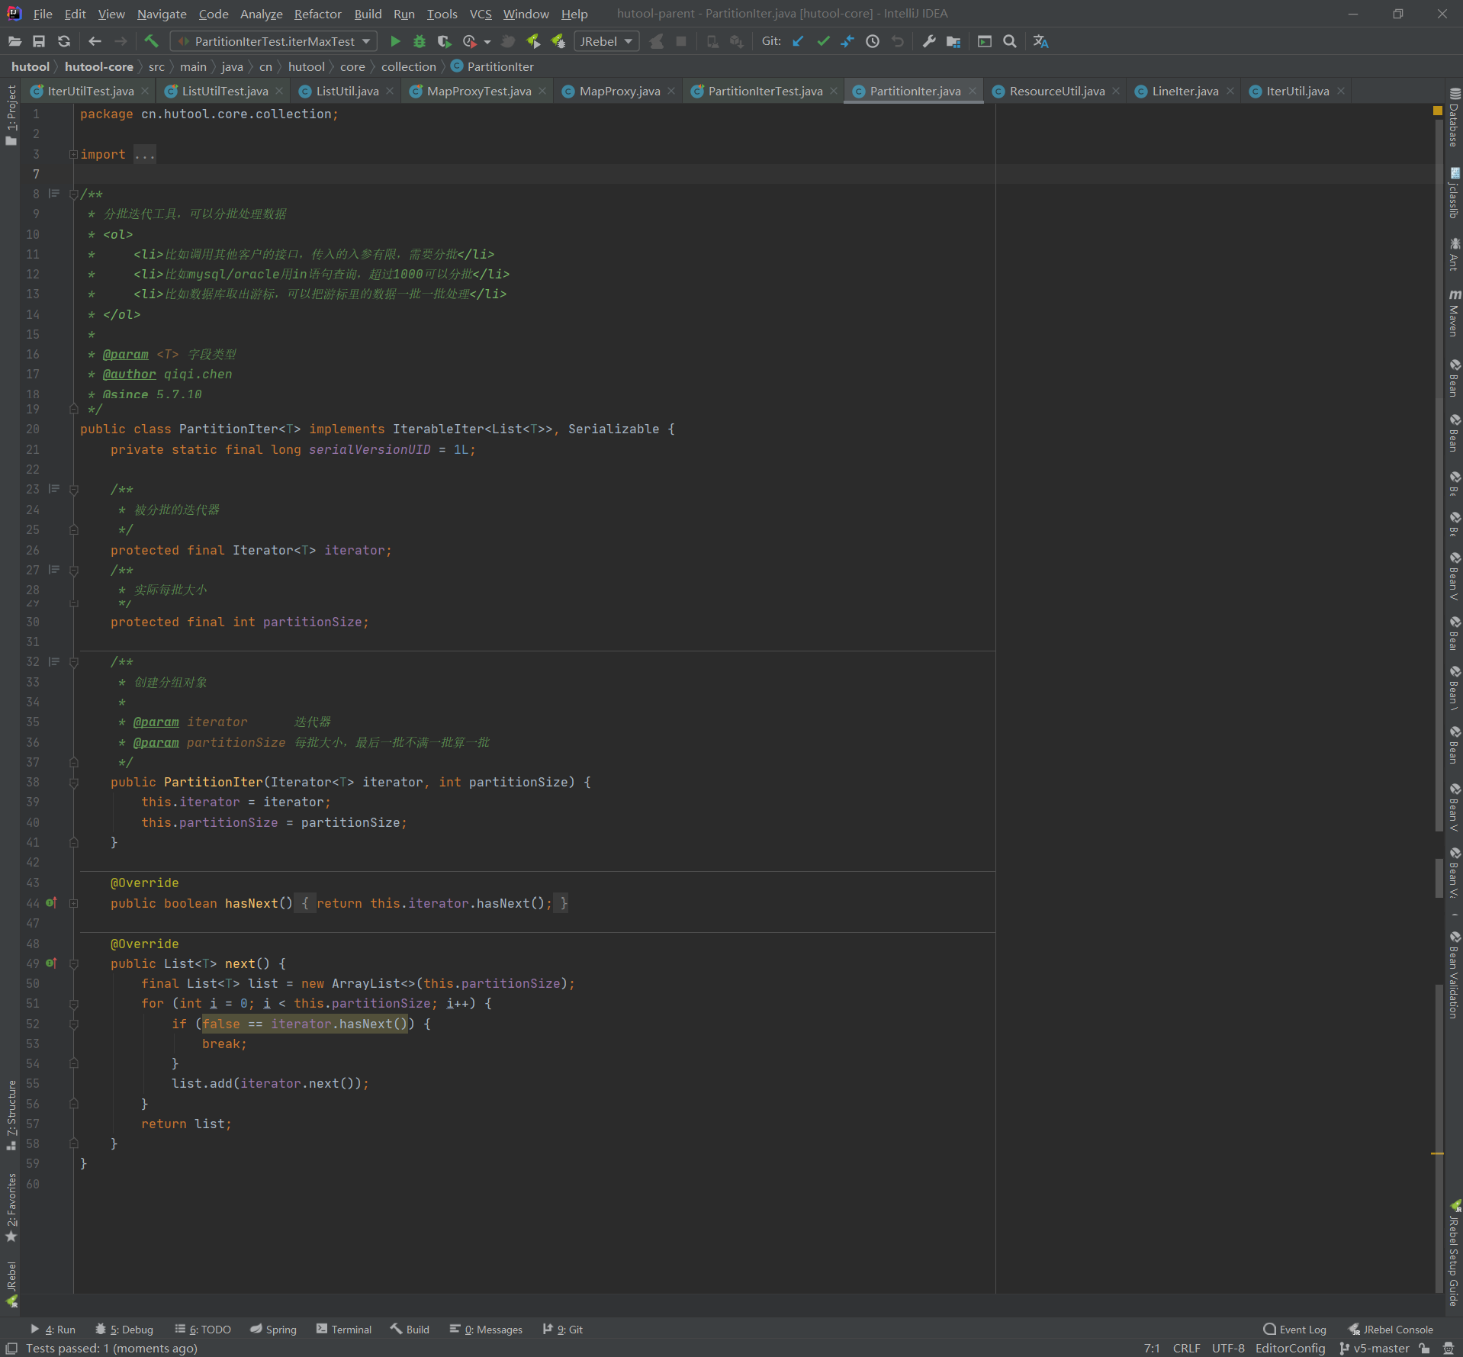Viewport: 1463px width, 1357px height.
Task: Switch to PartitionIterTest.java tab
Action: 764,91
